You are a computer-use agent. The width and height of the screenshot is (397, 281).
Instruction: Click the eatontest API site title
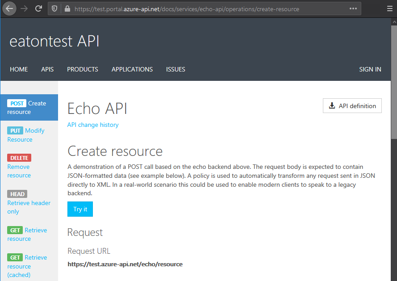coord(54,41)
